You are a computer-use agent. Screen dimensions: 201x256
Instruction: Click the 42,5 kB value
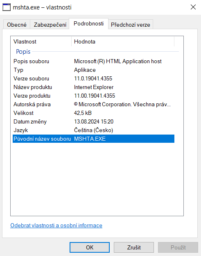(83, 113)
